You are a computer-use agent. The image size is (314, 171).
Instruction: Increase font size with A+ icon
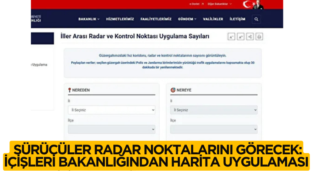pos(241,37)
